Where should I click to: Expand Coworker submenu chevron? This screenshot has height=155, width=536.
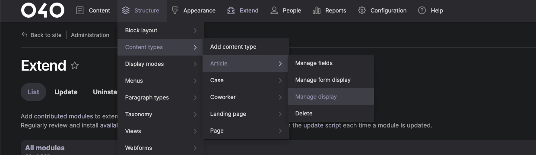tap(280, 97)
